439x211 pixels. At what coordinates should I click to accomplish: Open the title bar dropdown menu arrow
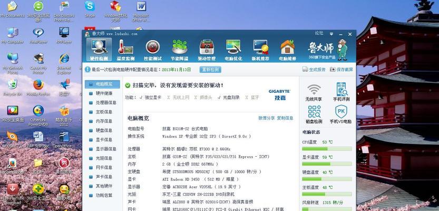point(331,34)
